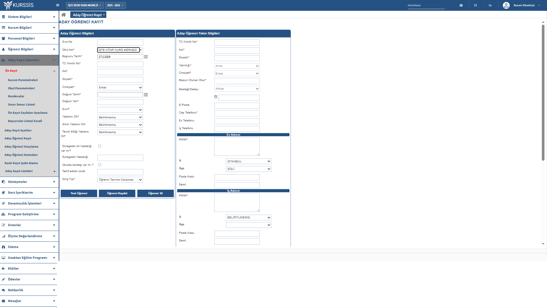Click the Hızlı Arama search field

[426, 5]
